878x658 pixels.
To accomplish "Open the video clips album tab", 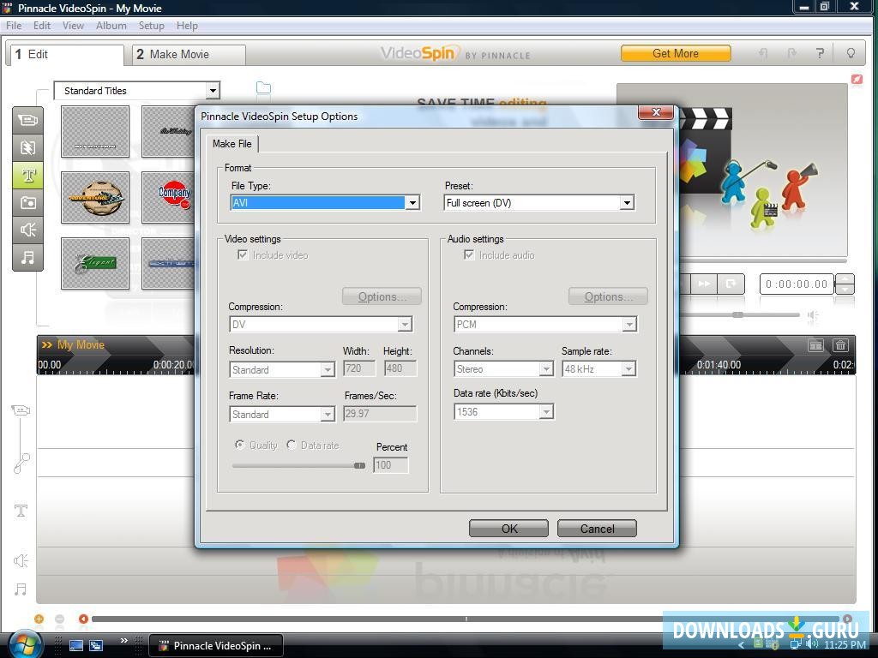I will (27, 120).
